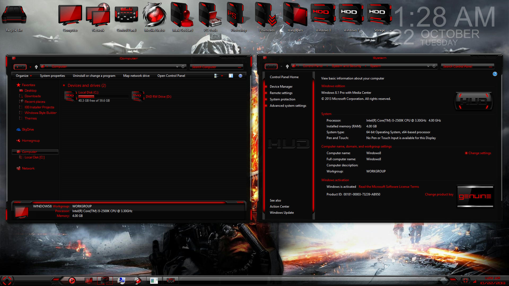The height and width of the screenshot is (286, 509).
Task: Open help in the Computer window toolbar
Action: [240, 76]
